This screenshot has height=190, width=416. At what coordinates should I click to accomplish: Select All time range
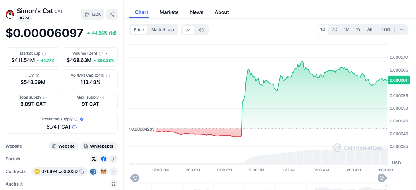[370, 29]
